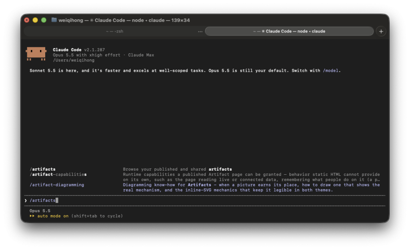Click the /artifacts prompt input line
This screenshot has height=250, width=410.
[205, 201]
